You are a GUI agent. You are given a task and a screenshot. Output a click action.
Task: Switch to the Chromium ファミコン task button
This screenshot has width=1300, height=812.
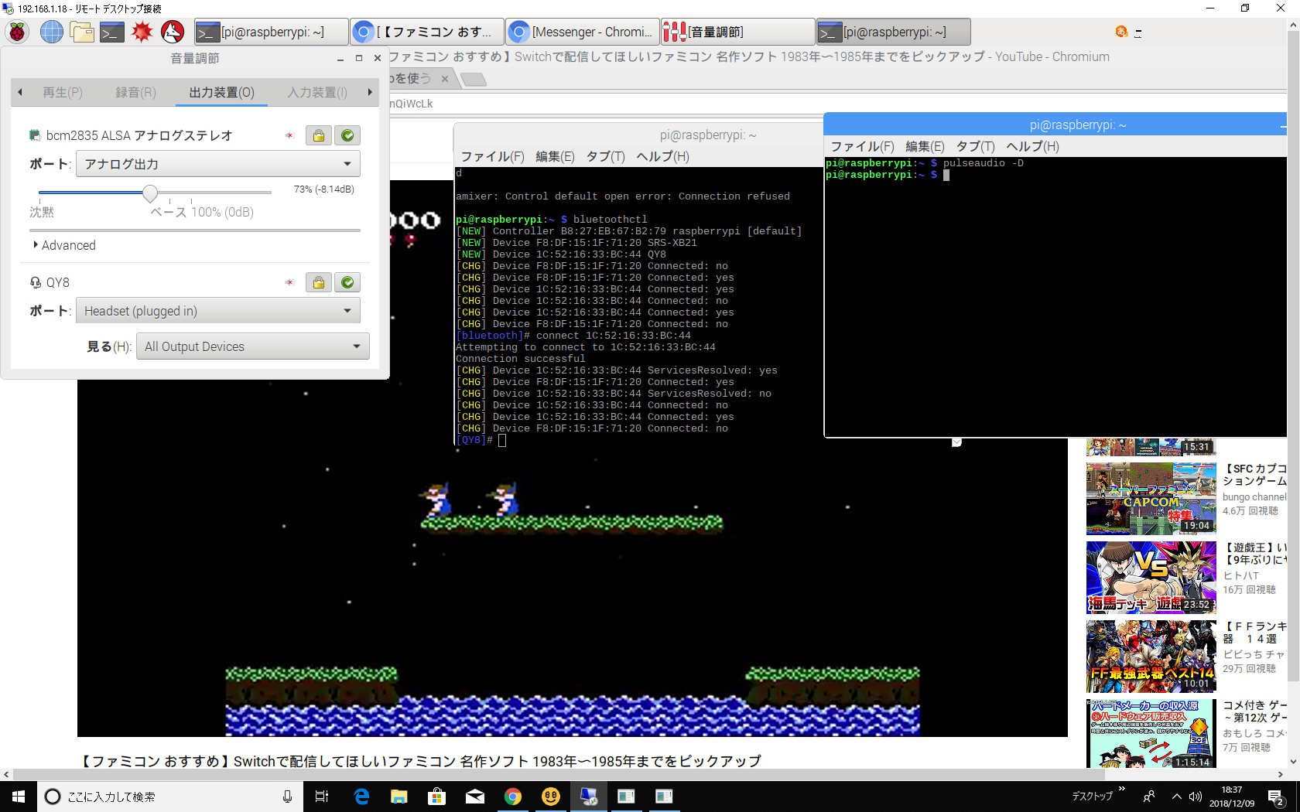tap(427, 32)
